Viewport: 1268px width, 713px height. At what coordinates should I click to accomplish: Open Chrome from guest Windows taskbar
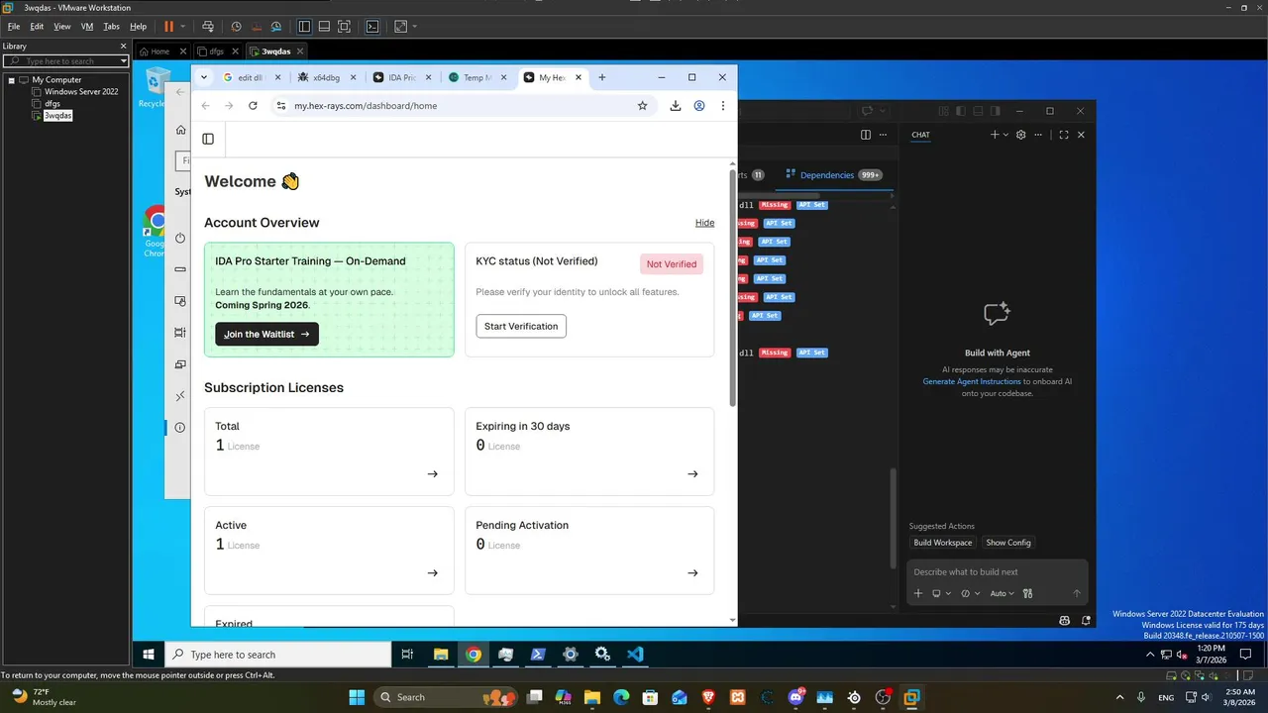coord(474,655)
